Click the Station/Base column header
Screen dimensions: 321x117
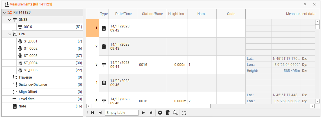click(152, 14)
